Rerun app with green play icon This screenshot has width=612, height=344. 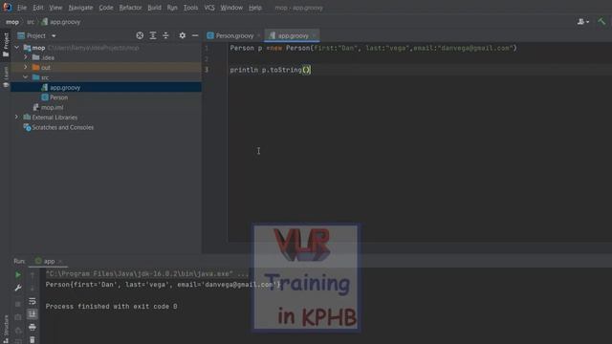coord(18,275)
